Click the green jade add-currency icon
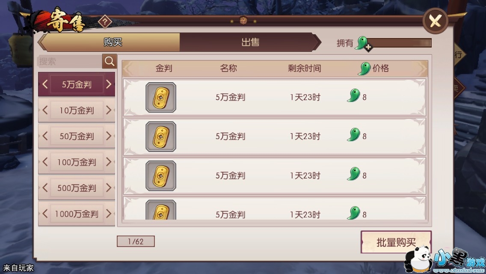 tap(363, 43)
